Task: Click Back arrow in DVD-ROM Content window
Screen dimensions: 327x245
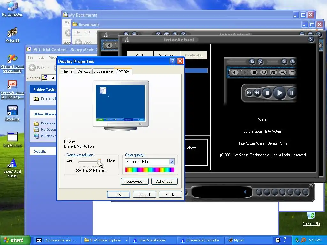Action: [32, 68]
